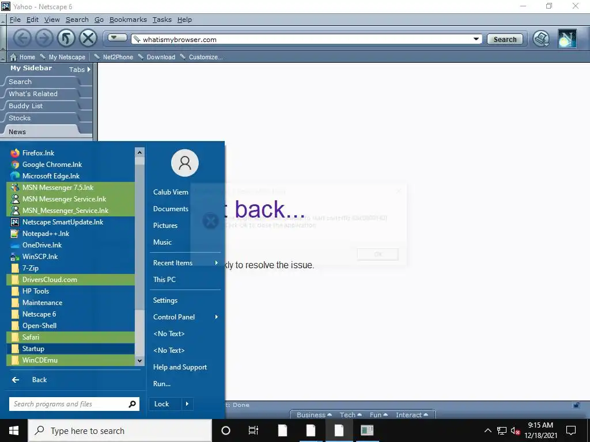Stop loading with the X toolbar button
This screenshot has width=590, height=442.
click(x=88, y=39)
